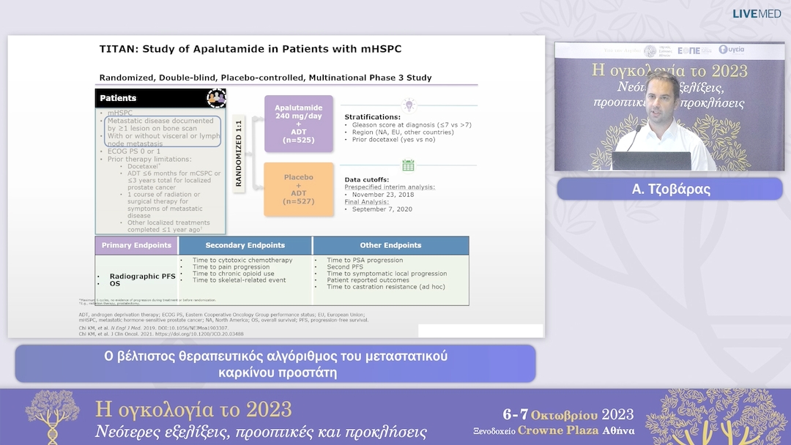The height and width of the screenshot is (445, 791).
Task: Click the Athens medical society round emblem
Action: (x=650, y=51)
